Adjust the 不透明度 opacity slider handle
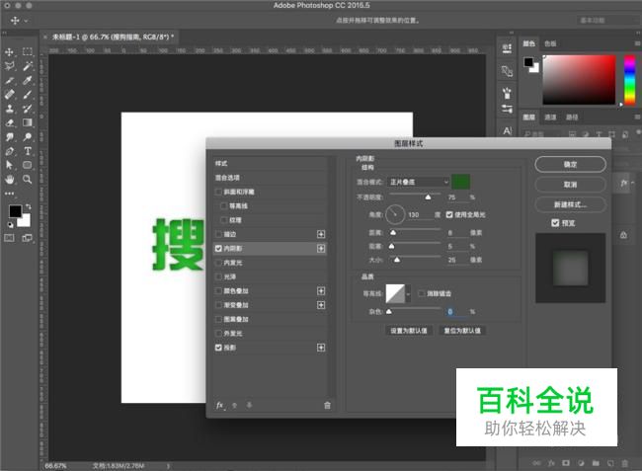Image resolution: width=642 pixels, height=471 pixels. click(428, 197)
